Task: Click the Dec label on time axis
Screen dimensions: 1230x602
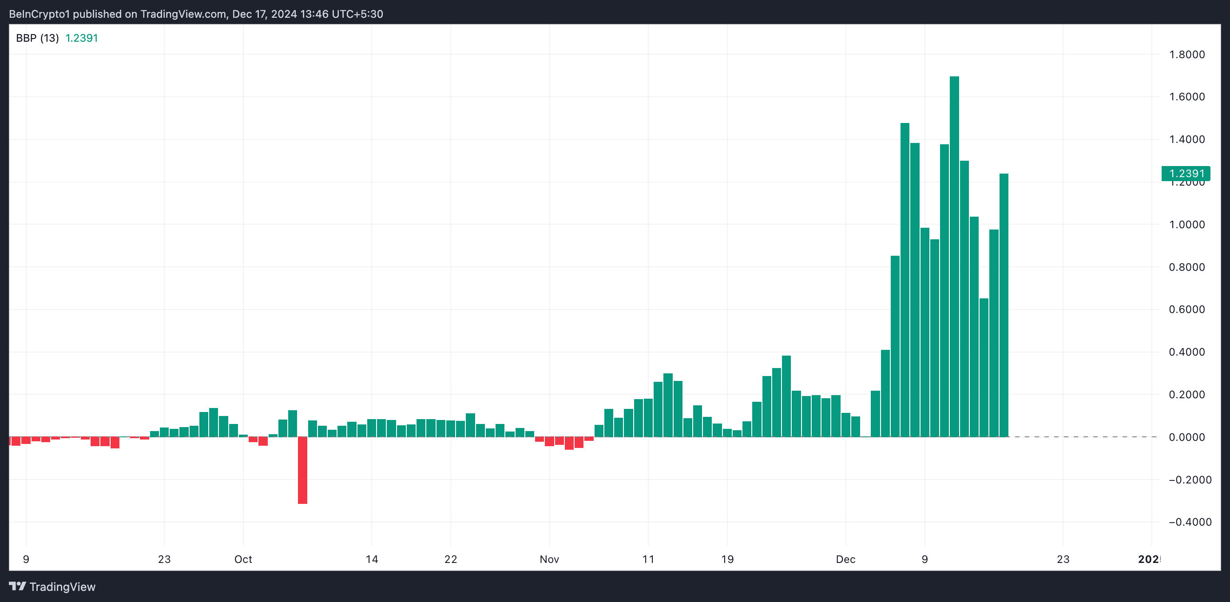Action: pos(845,559)
